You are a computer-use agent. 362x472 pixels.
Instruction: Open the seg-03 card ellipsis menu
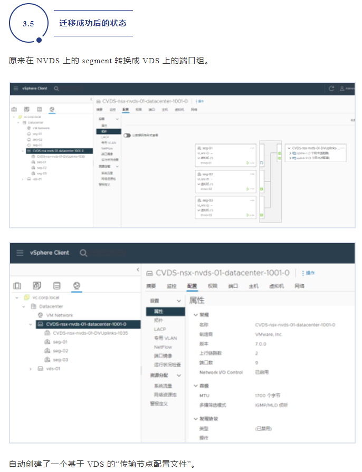tap(252, 200)
